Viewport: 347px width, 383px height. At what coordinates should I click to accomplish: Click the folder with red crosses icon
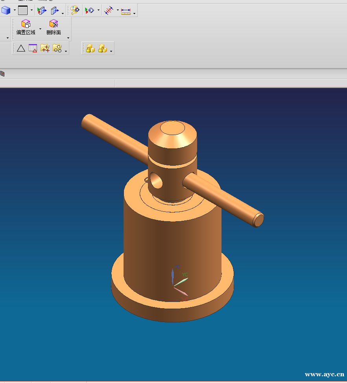[x=45, y=48]
